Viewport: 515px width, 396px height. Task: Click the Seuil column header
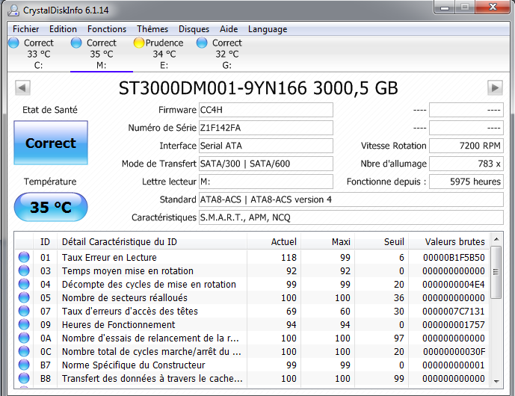click(381, 241)
